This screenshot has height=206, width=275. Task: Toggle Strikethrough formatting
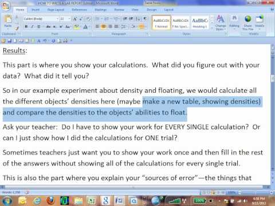pyautogui.click(x=48, y=26)
